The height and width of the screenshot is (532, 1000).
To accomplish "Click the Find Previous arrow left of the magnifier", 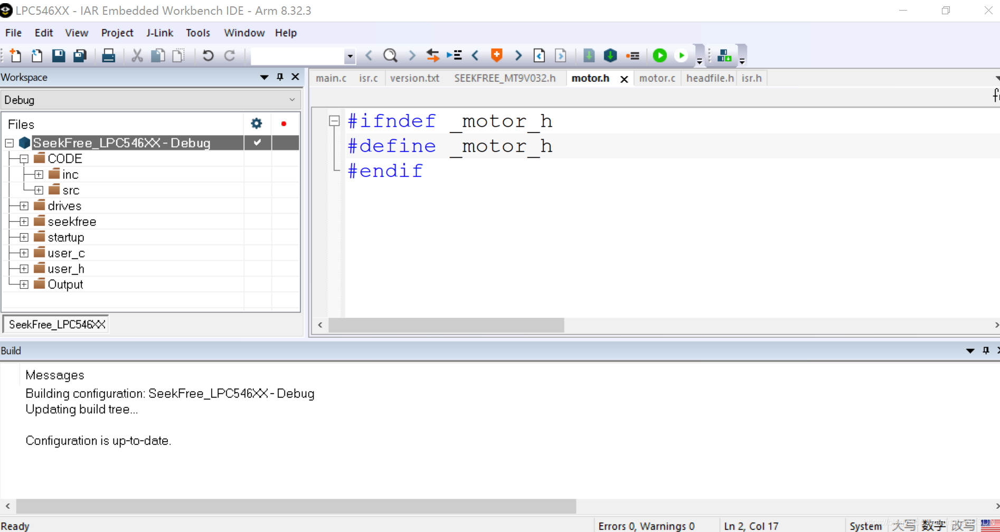I will pos(369,55).
